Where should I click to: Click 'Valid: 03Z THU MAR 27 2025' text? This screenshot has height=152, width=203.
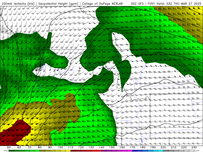click(x=179, y=4)
